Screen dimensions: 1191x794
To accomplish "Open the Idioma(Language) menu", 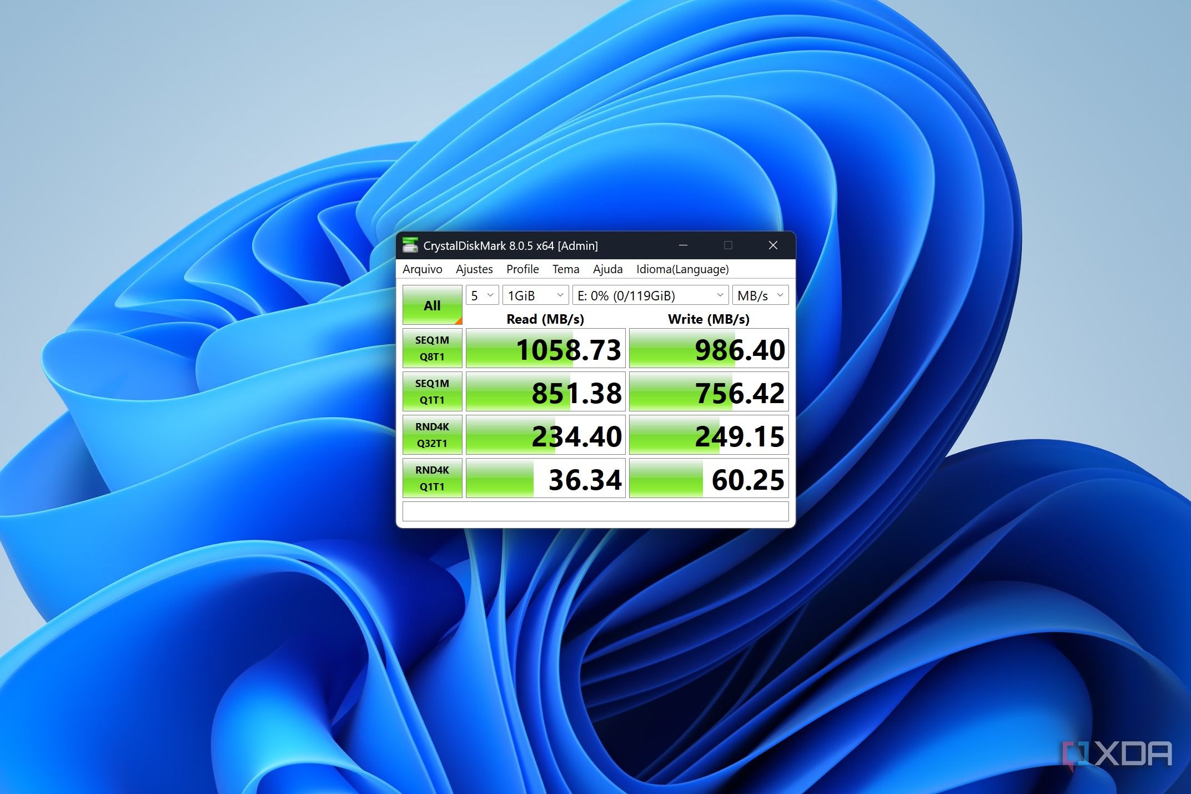I will 682,269.
